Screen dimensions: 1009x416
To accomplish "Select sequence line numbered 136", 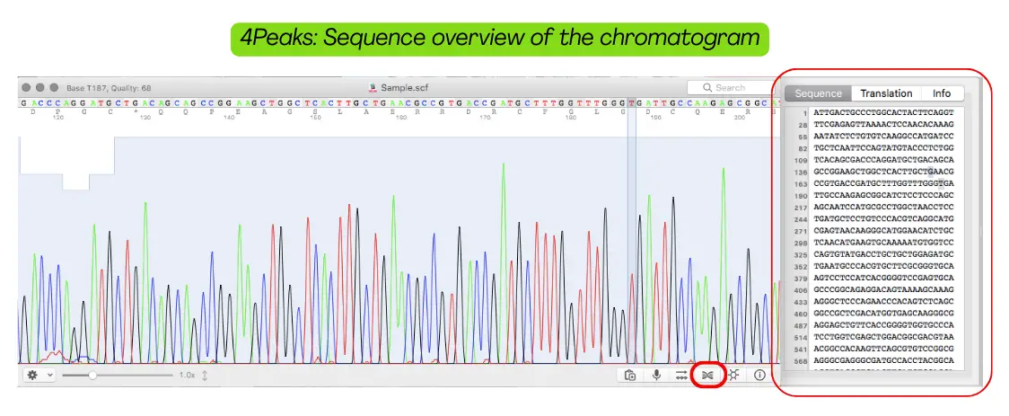I will [x=883, y=172].
